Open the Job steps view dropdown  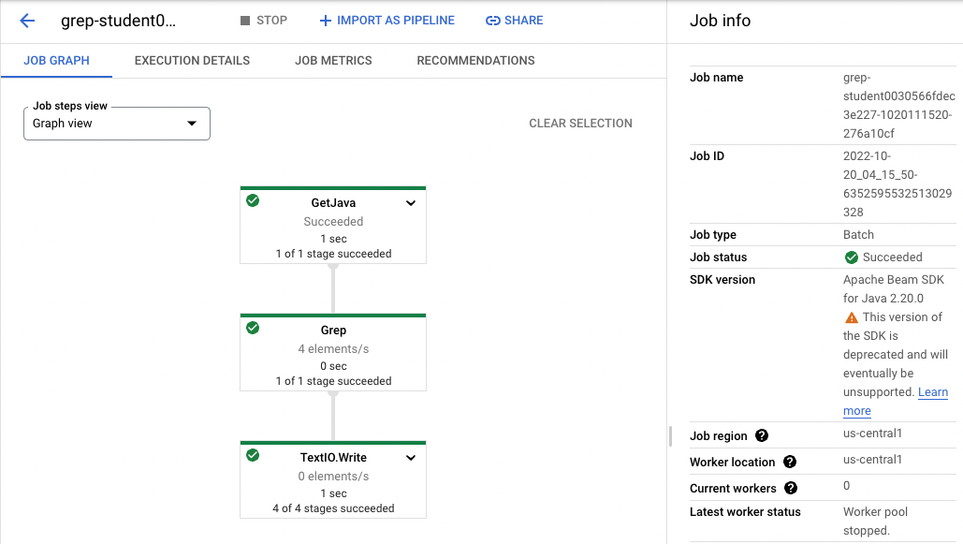click(x=117, y=124)
